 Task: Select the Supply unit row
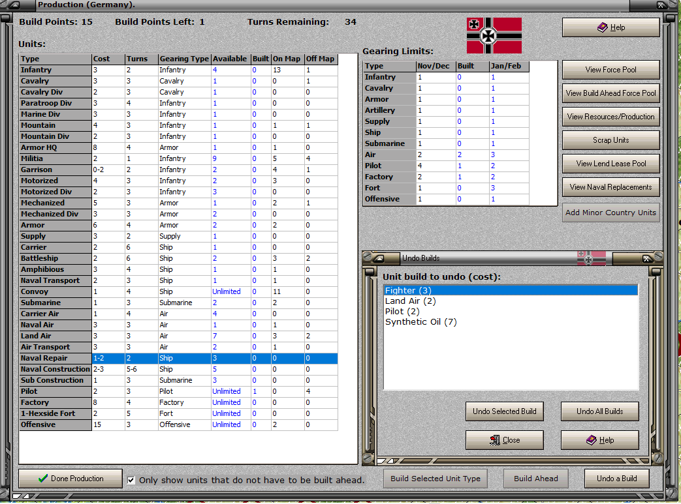tap(178, 237)
